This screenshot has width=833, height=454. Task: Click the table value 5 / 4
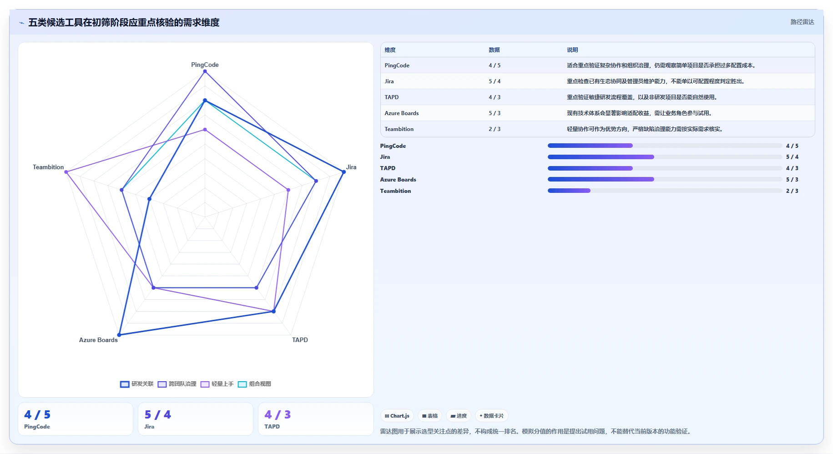(495, 81)
